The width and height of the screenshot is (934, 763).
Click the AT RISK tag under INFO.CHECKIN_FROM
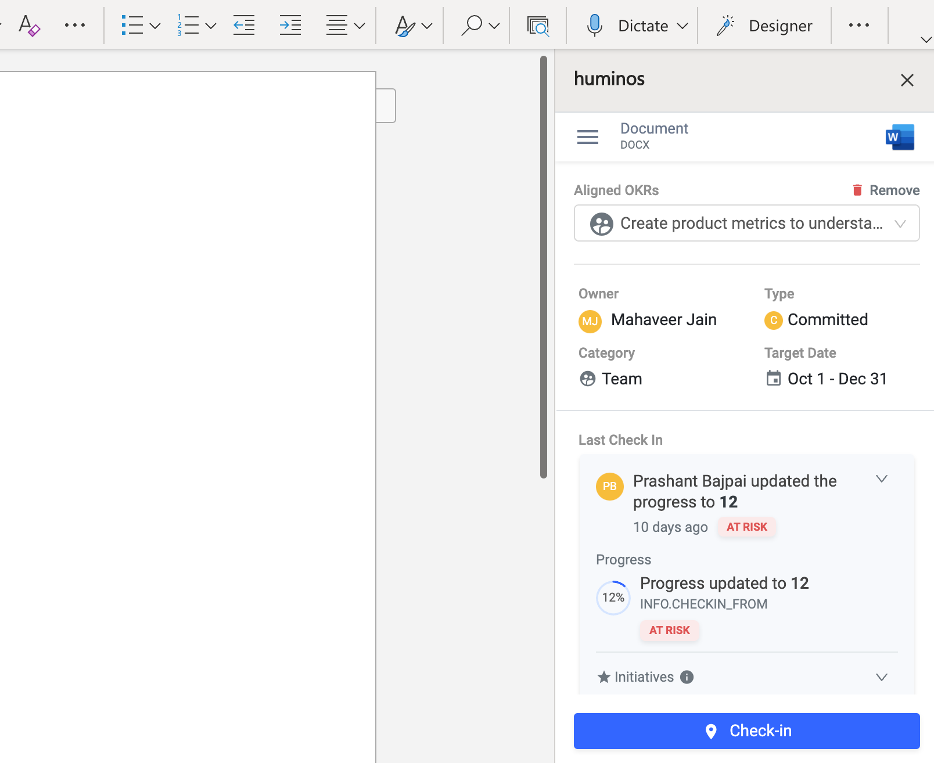tap(670, 630)
